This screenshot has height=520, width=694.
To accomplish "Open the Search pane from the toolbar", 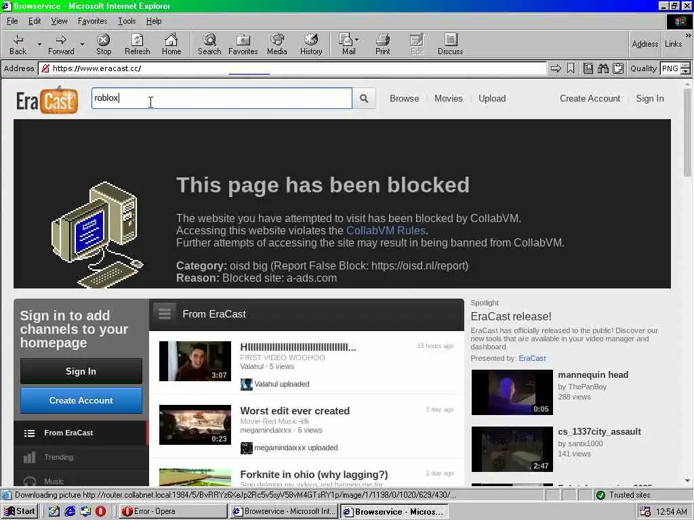I will [x=209, y=44].
